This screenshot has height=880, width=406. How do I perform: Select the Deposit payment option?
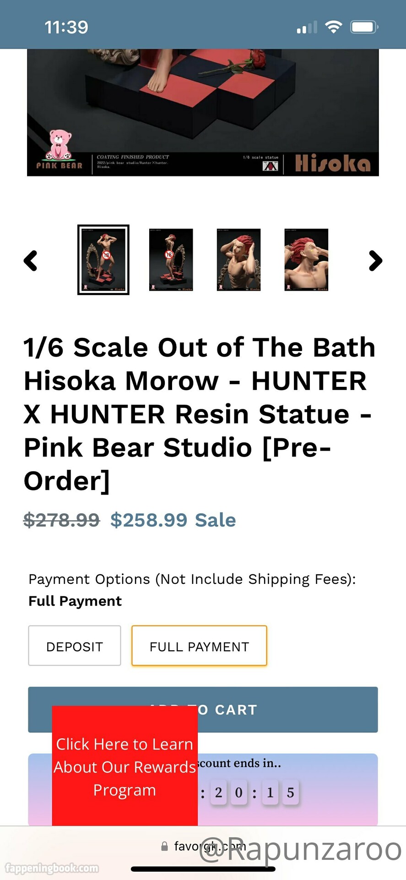coord(75,646)
